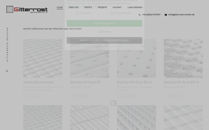Click the phone icon beside the number
The height and width of the screenshot is (130, 209).
140,15
